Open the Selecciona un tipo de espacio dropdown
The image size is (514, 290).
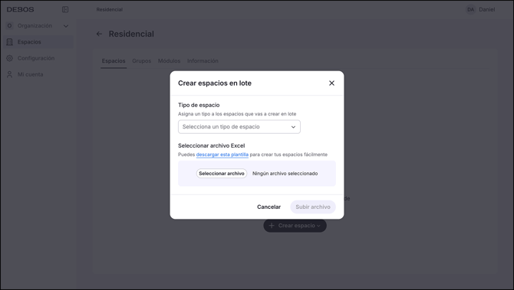point(239,127)
